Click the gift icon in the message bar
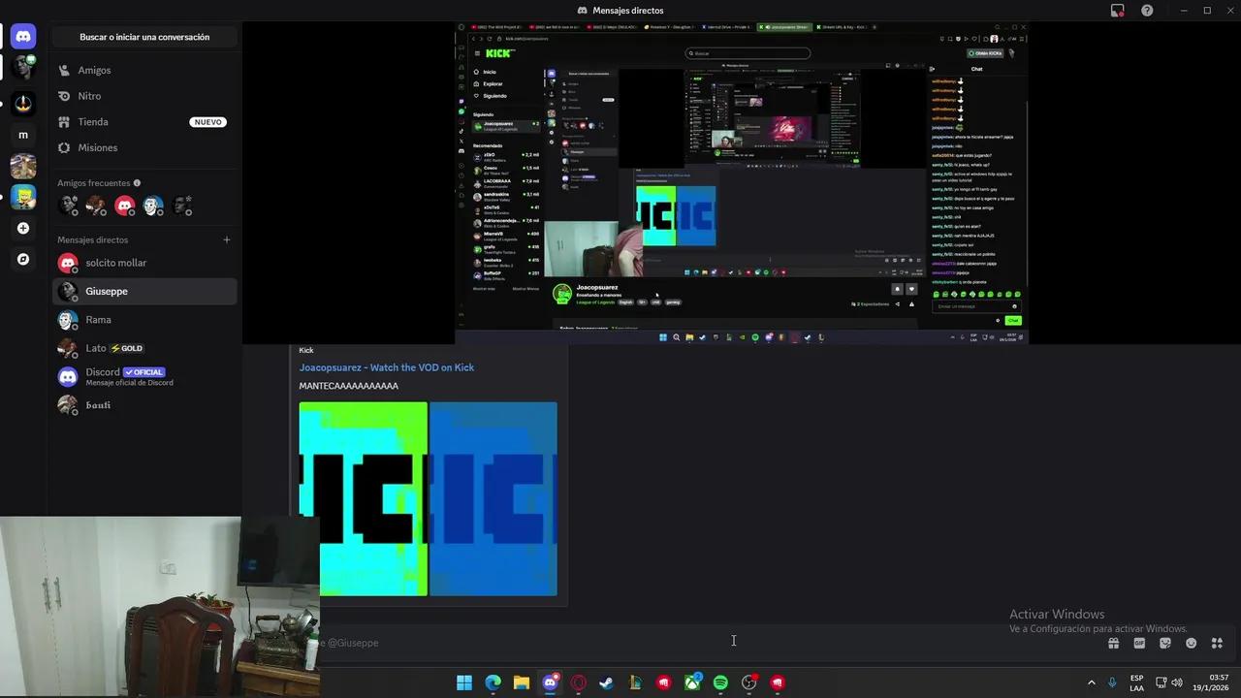Viewport: 1241px width, 698px height. point(1114,643)
